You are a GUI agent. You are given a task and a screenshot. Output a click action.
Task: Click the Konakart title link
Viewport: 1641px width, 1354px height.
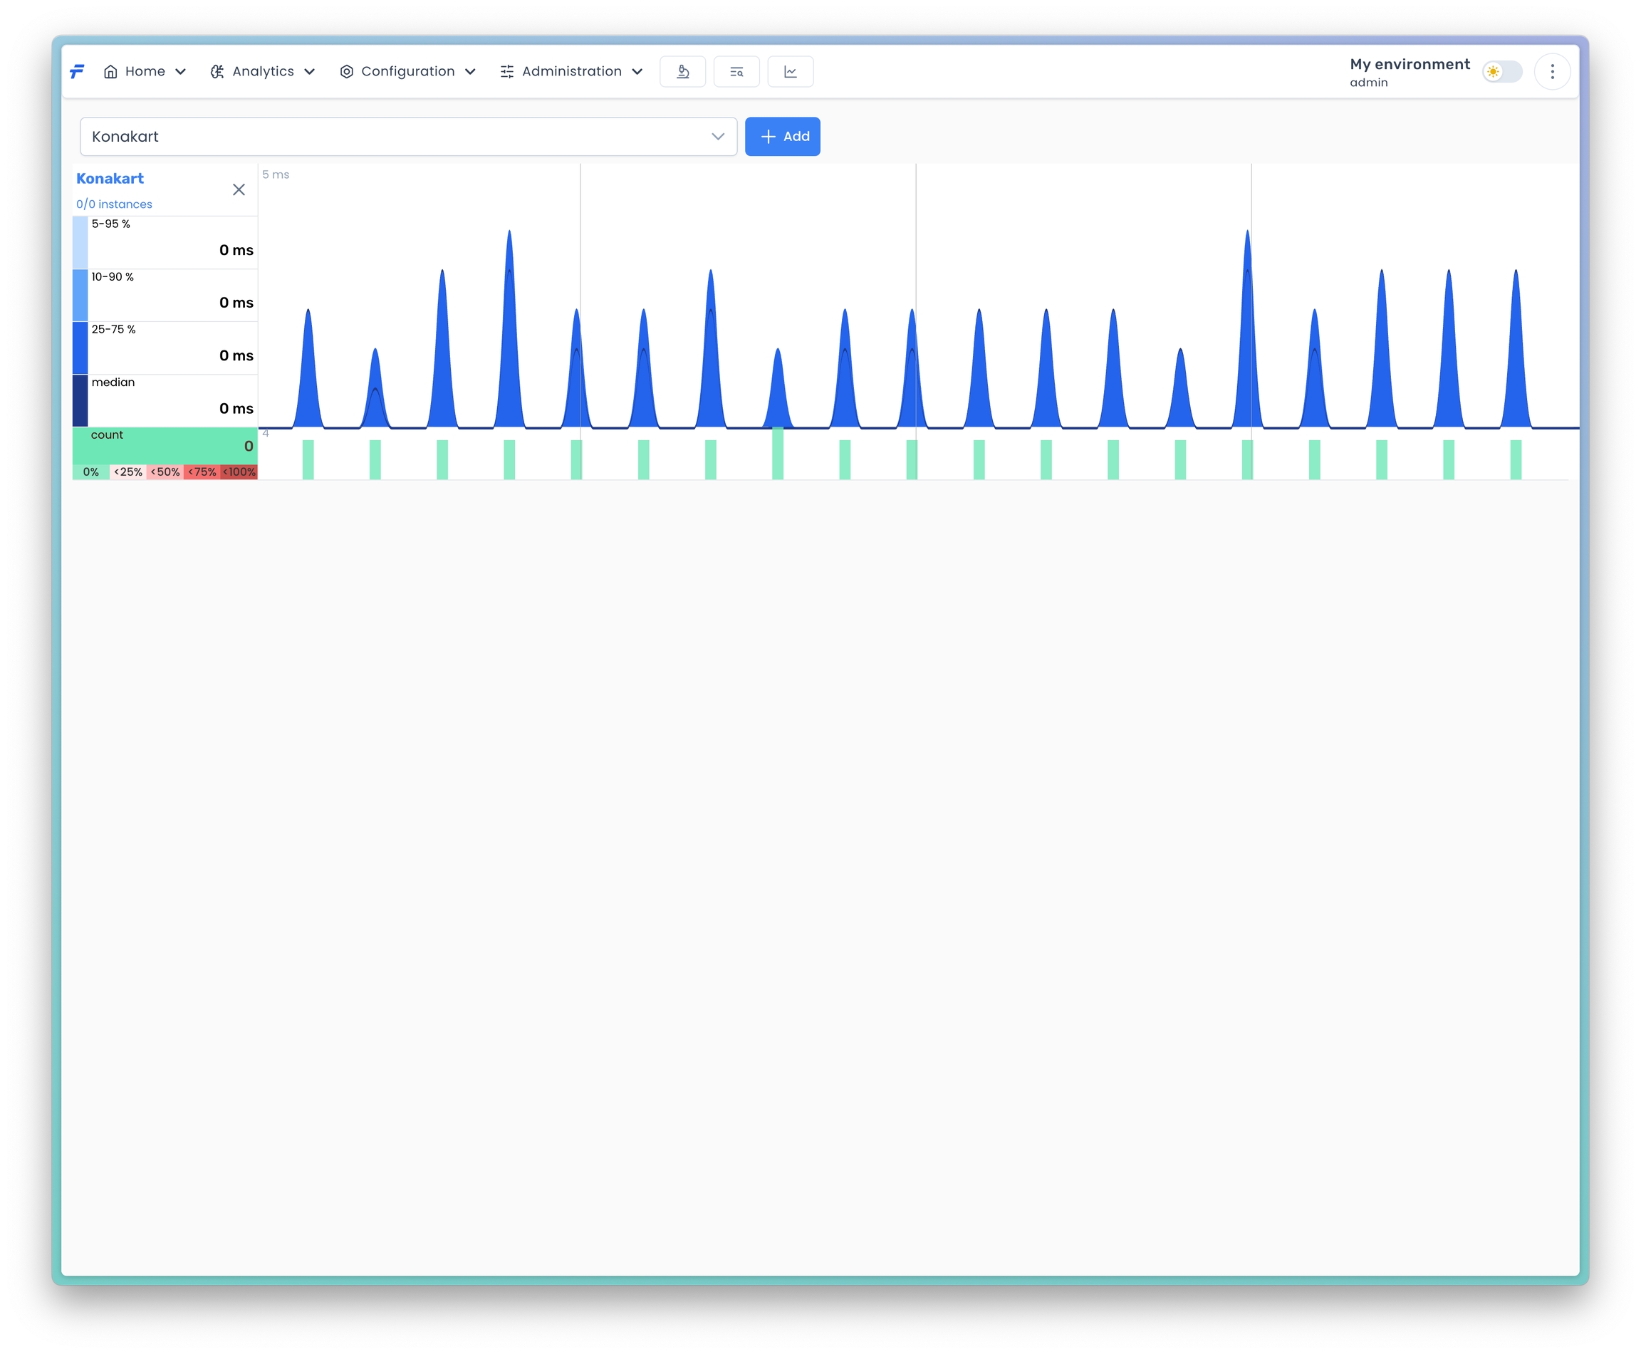pyautogui.click(x=110, y=179)
